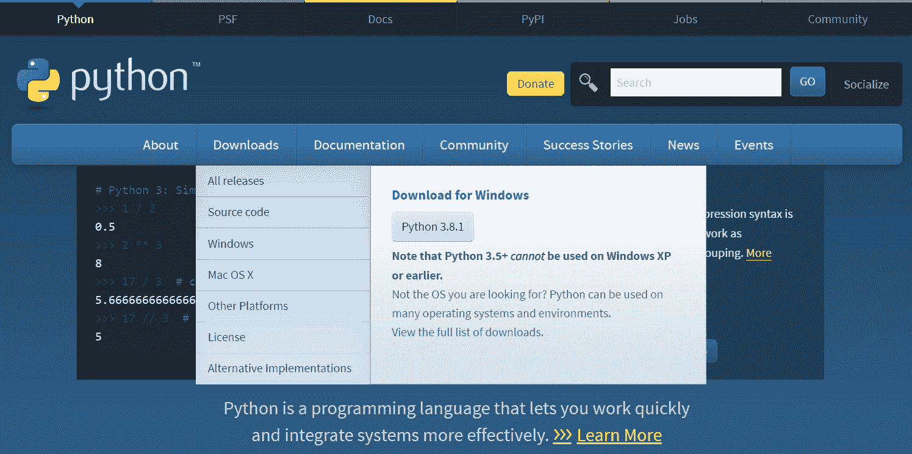912x454 pixels.
Task: Open the Community top navigation item
Action: pos(838,19)
